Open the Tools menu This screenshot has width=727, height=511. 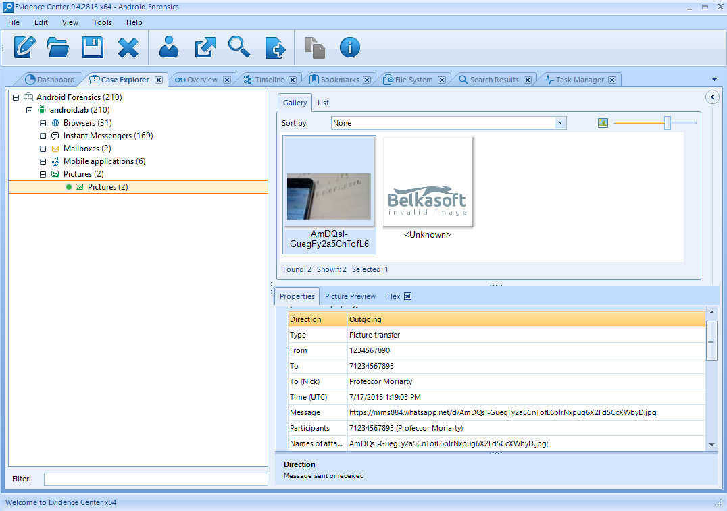[102, 22]
